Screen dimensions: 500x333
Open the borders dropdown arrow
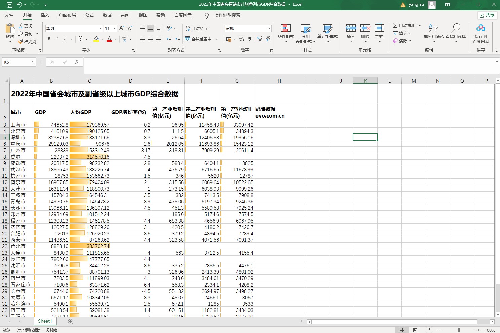[86, 39]
